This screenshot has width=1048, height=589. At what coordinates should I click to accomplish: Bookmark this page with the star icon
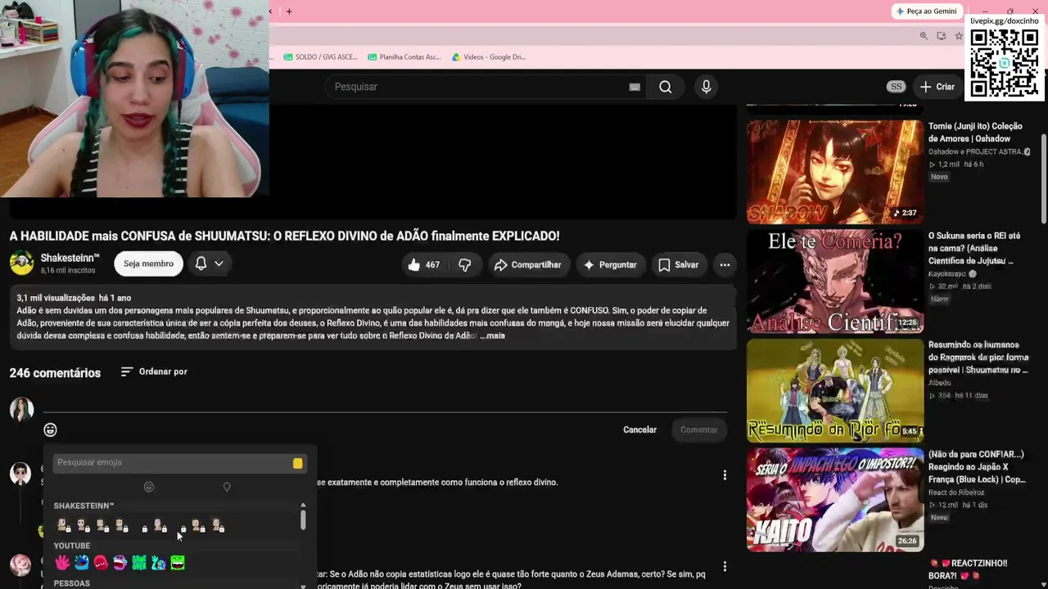click(x=959, y=36)
